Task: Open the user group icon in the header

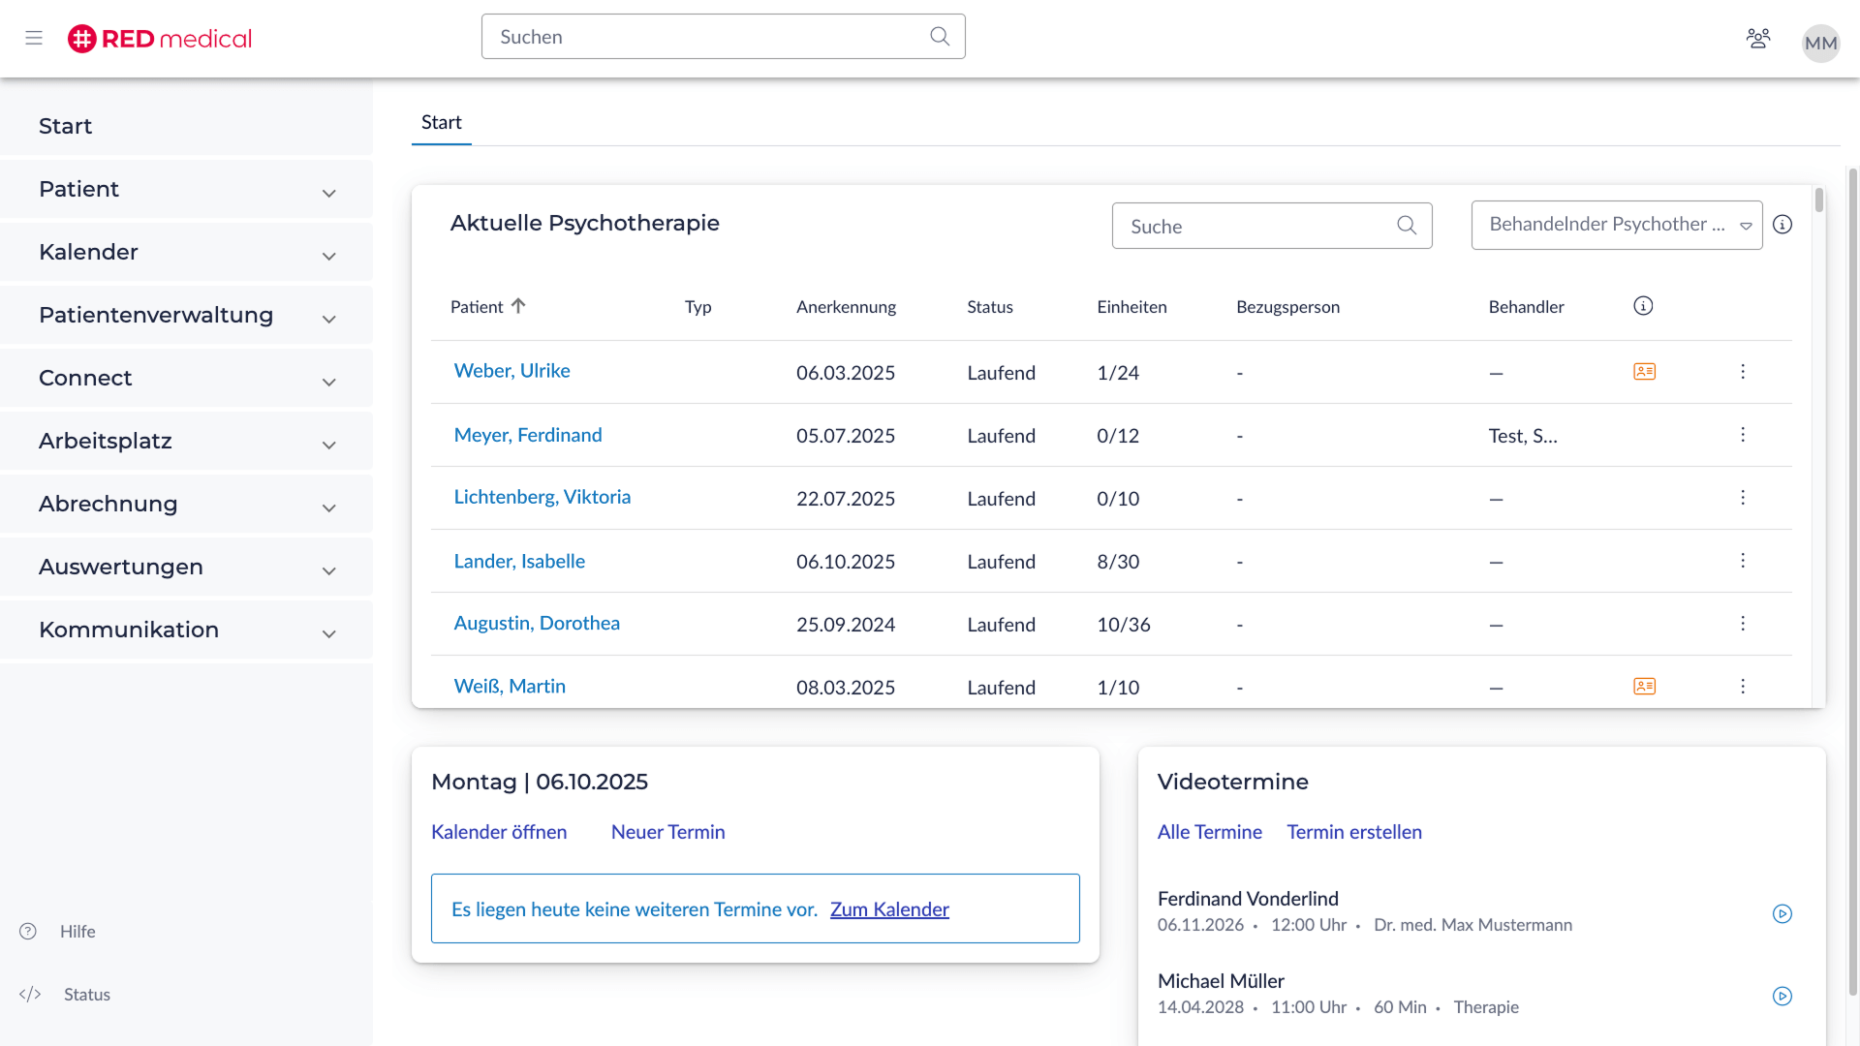Action: tap(1758, 38)
